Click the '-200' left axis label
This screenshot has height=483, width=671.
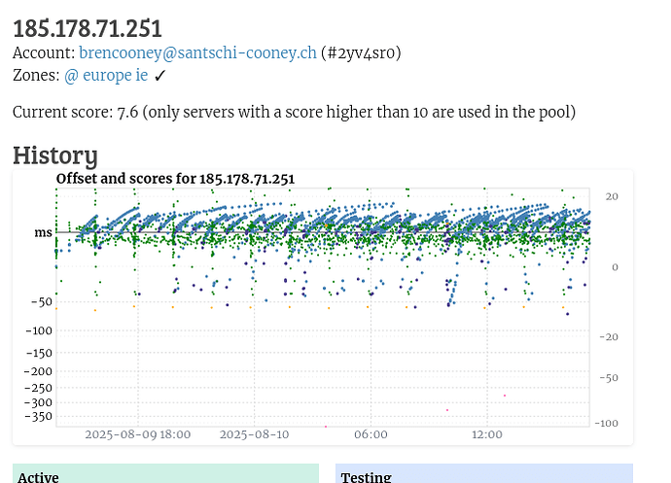pyautogui.click(x=38, y=371)
